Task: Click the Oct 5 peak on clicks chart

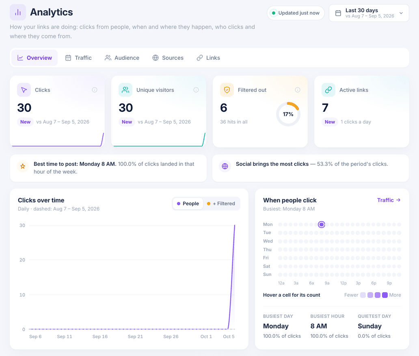Action: (x=235, y=226)
